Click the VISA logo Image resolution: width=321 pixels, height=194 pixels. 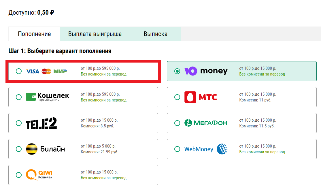click(33, 71)
